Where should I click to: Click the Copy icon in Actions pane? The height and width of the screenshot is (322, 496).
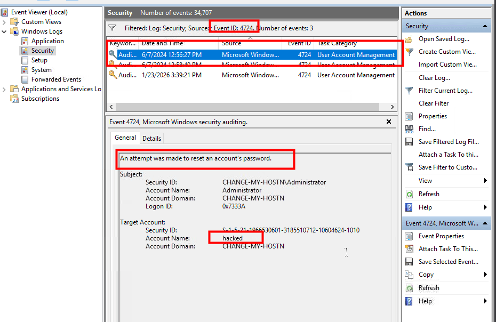click(409, 275)
